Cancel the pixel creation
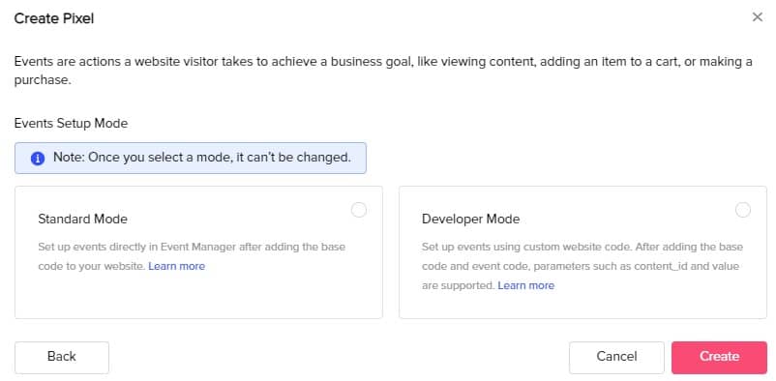 tap(616, 357)
